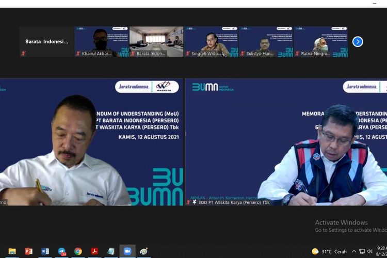Open the notepad app taskbar icon
Screen dimensions: 387x258
[x=111, y=251]
